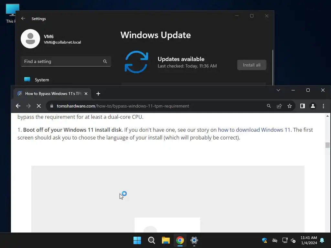
Task: Open Chrome's side panel
Action: click(x=303, y=106)
